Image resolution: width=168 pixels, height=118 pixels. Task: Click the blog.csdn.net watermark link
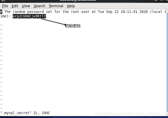click(130, 113)
